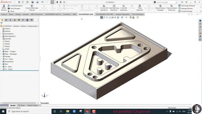The height and width of the screenshot is (114, 202).
Task: Print the document
Action: coord(37,2)
